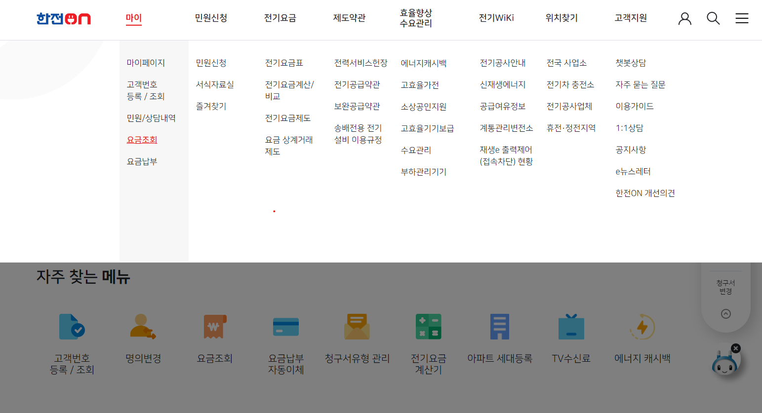Open 계통관리변전소 link
This screenshot has width=762, height=413.
point(507,128)
